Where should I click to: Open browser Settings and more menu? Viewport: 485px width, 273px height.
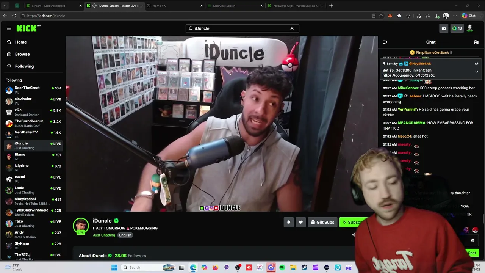(455, 16)
